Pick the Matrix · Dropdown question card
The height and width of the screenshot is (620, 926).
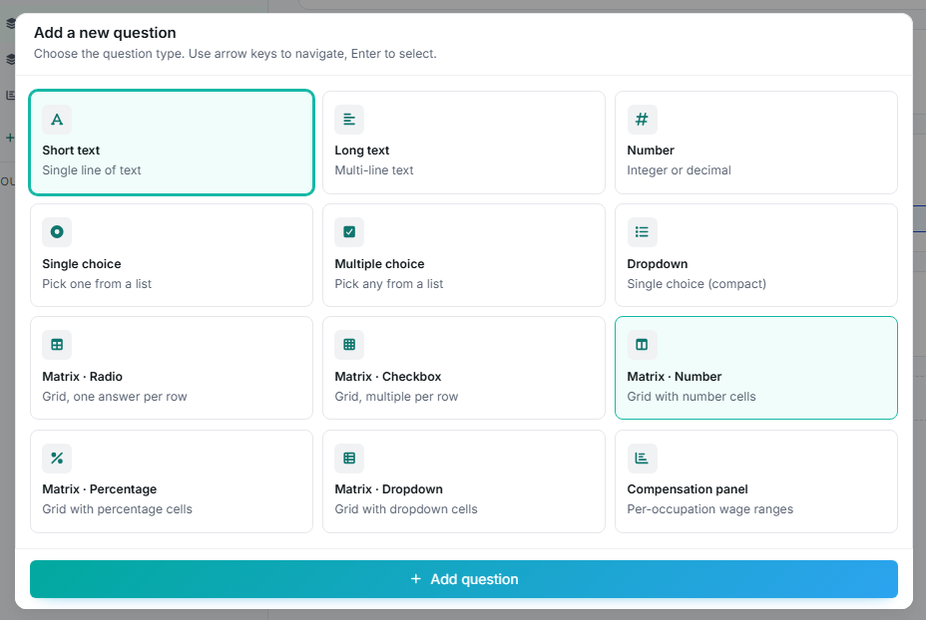pyautogui.click(x=464, y=481)
